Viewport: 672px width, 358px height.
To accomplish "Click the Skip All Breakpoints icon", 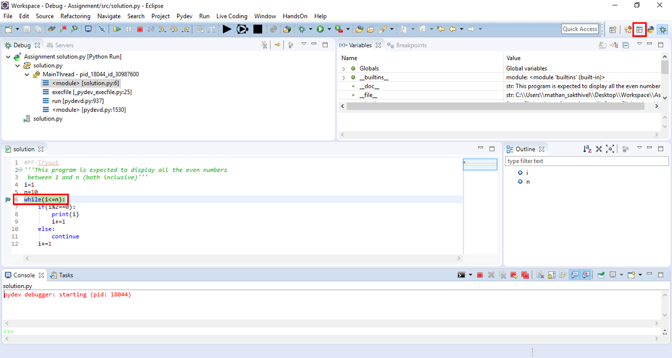I will 102,29.
